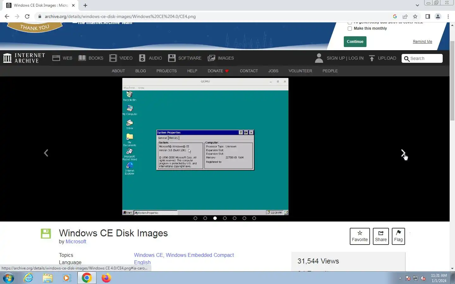
Task: Click the Internet Archive logo
Action: [24, 58]
